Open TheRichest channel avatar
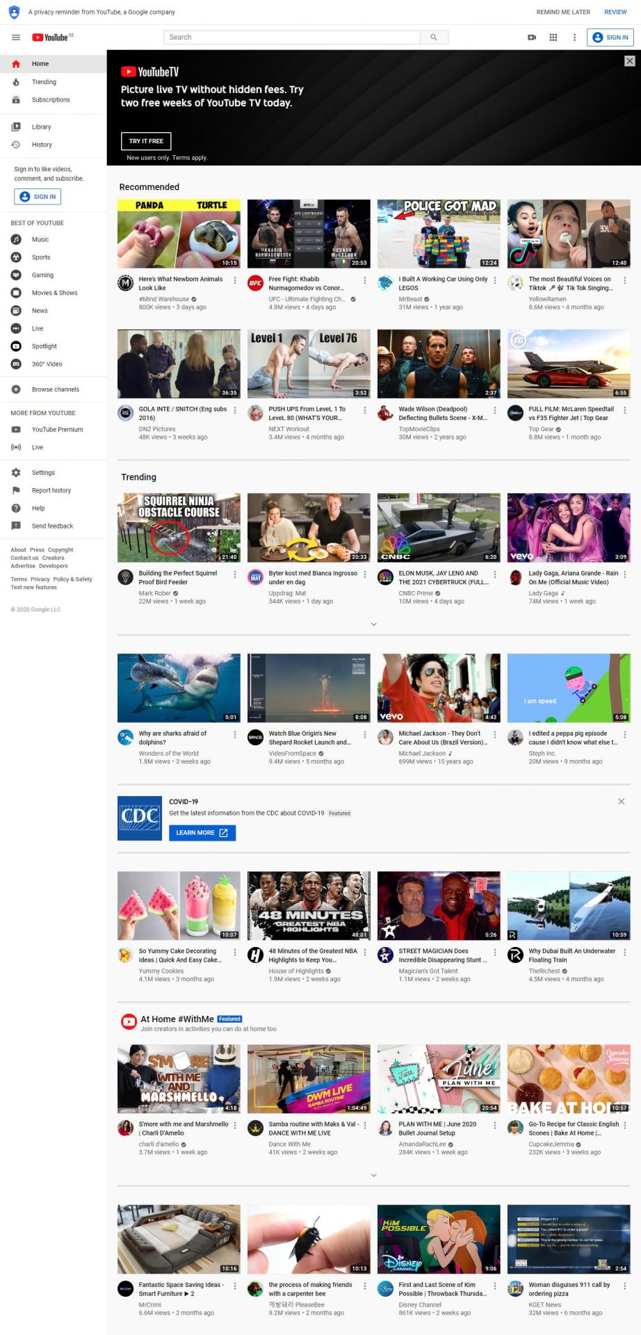The image size is (641, 1335). (x=516, y=955)
